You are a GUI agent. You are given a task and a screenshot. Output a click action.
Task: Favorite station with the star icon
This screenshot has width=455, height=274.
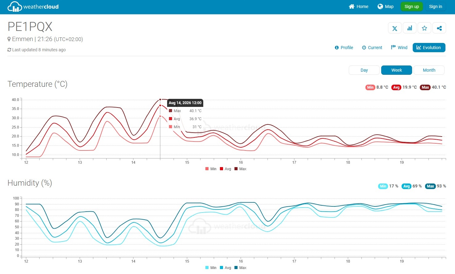click(424, 28)
